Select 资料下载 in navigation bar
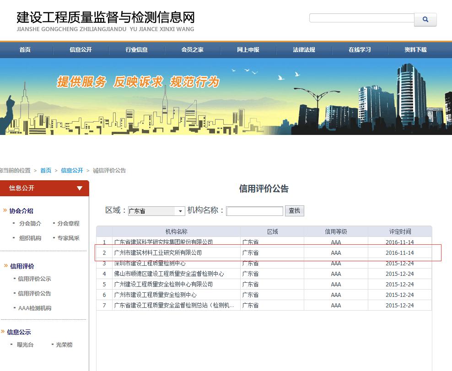This screenshot has height=371, width=452. 415,50
